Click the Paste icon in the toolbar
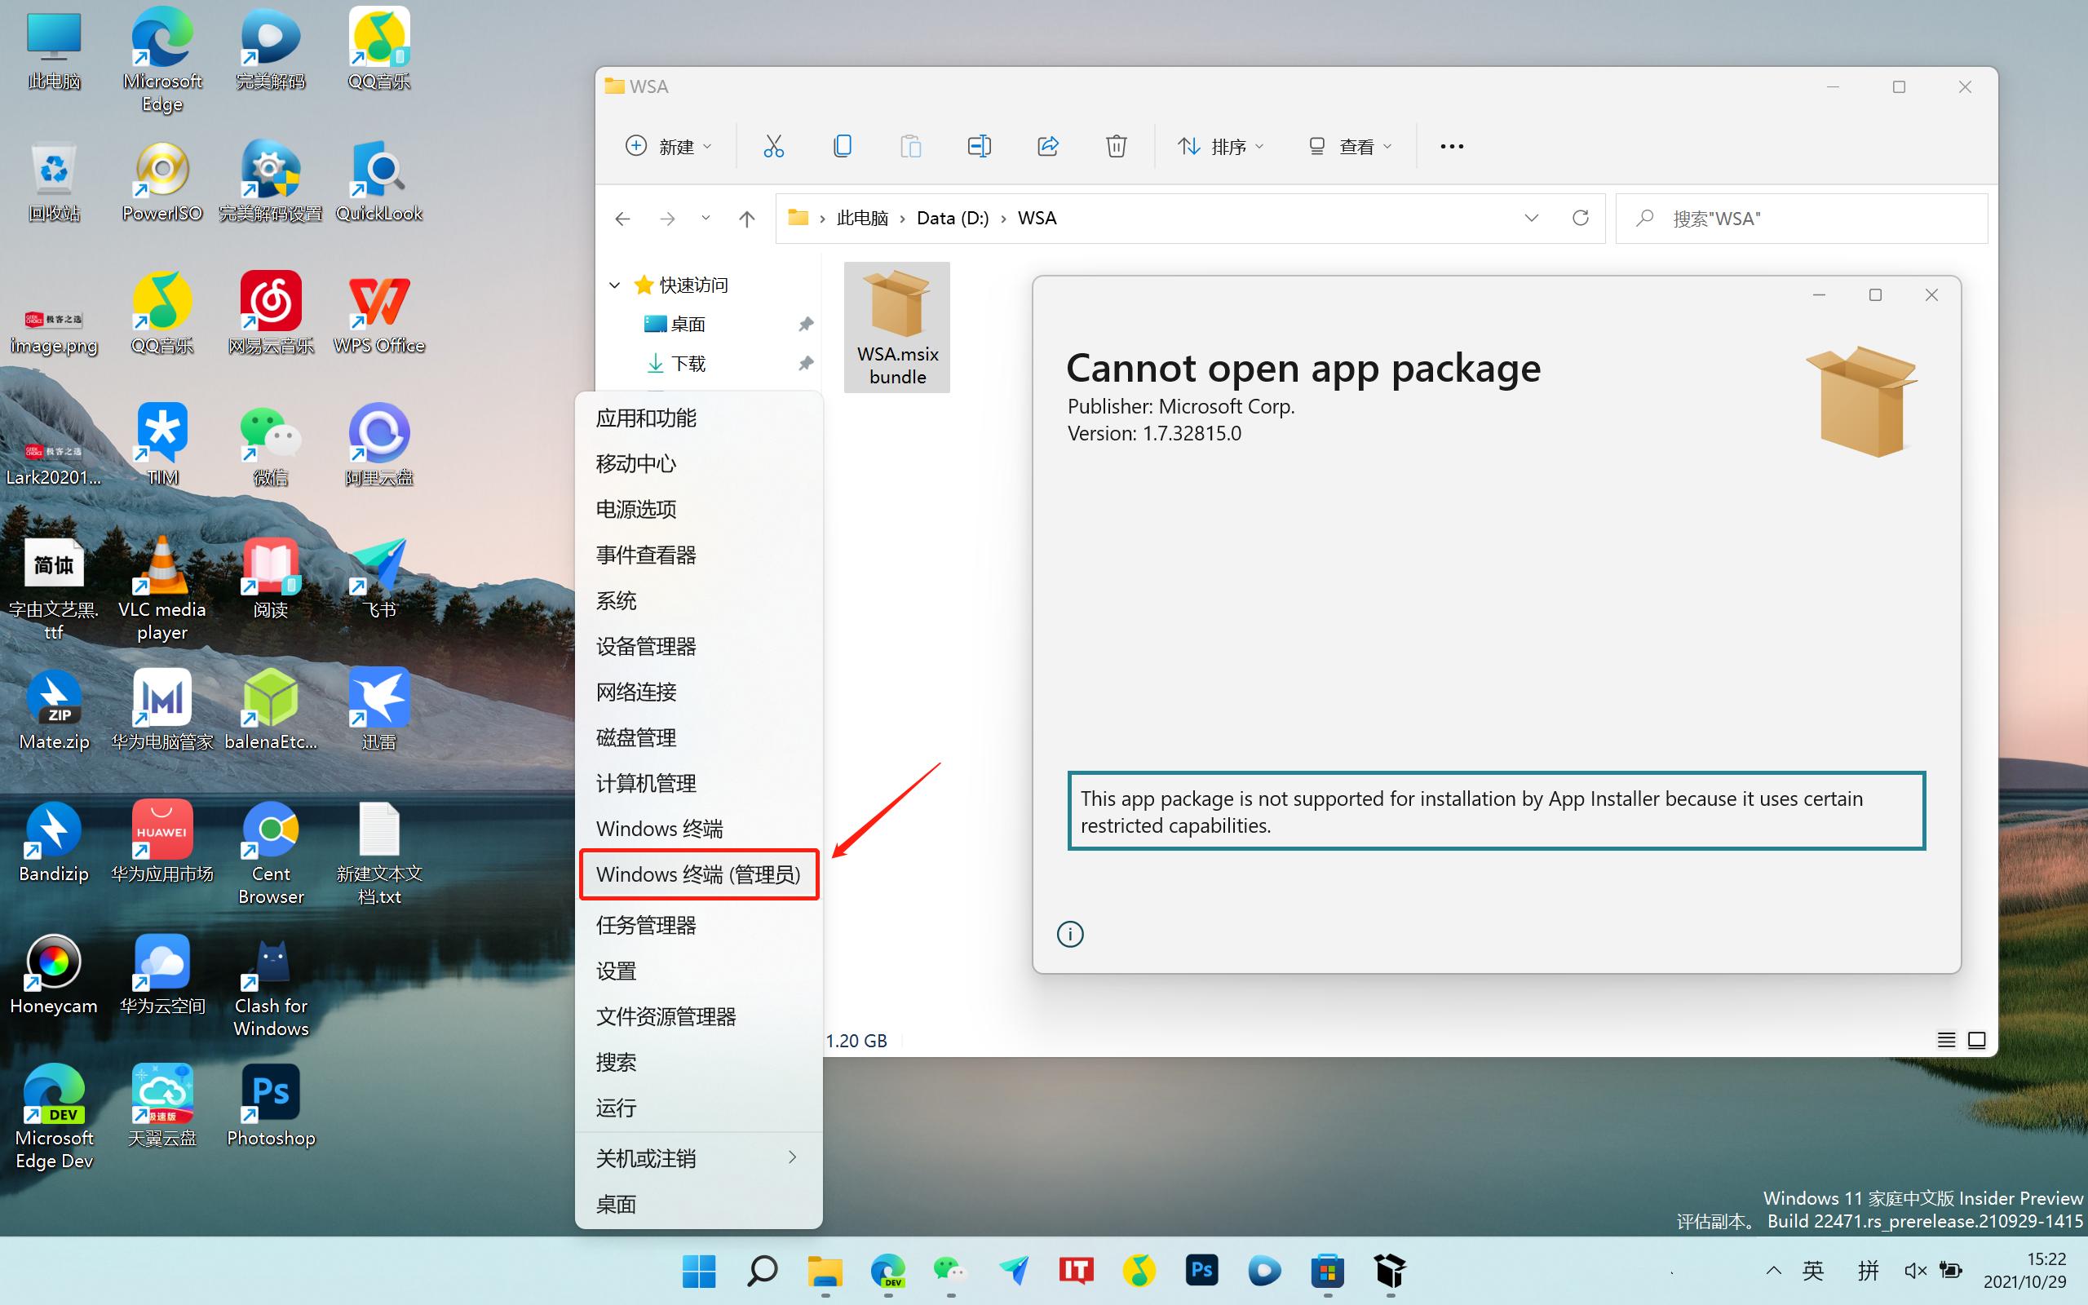 (910, 145)
